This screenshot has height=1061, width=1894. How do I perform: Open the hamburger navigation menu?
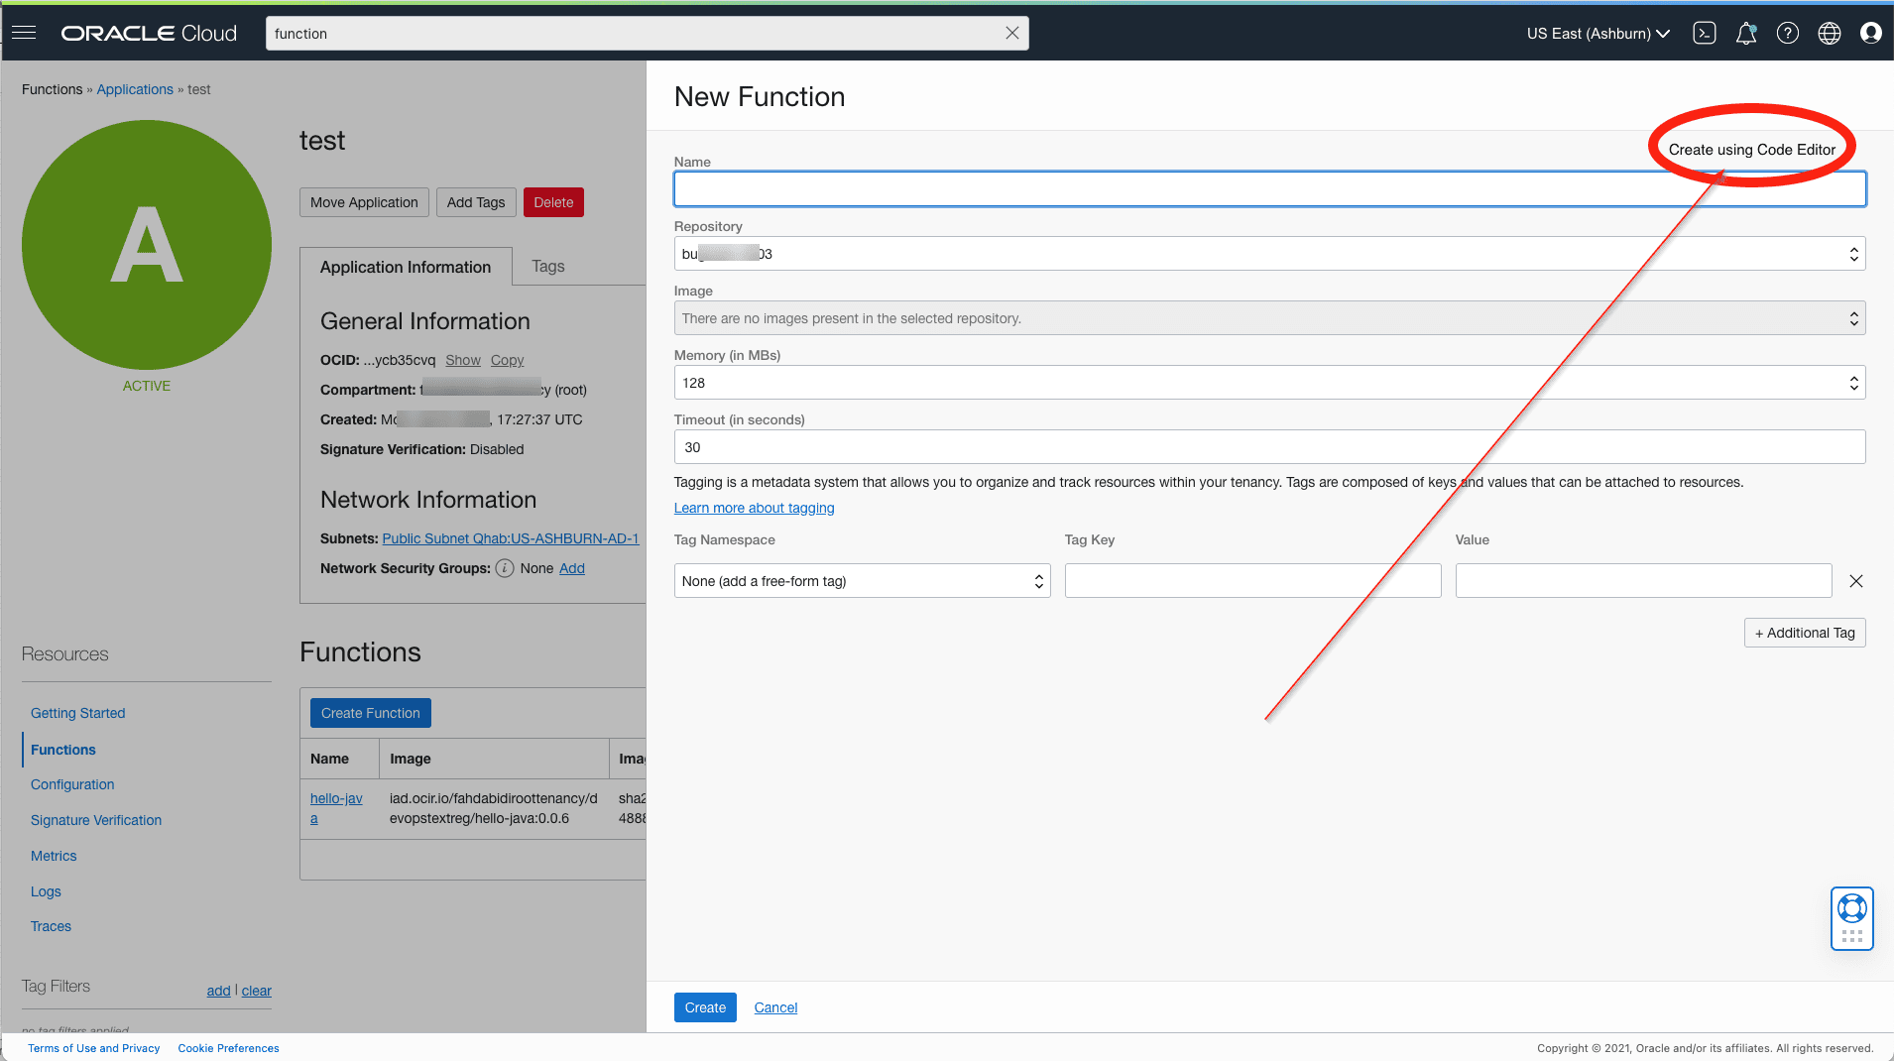tap(24, 33)
